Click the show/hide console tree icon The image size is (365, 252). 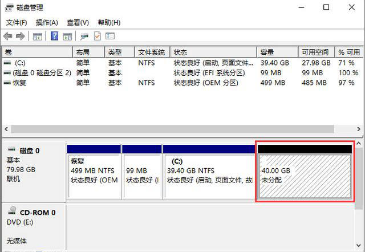38,36
